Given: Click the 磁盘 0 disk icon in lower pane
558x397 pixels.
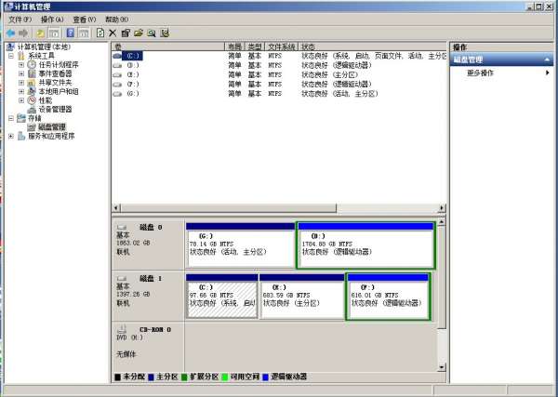Looking at the screenshot, I should pyautogui.click(x=122, y=227).
